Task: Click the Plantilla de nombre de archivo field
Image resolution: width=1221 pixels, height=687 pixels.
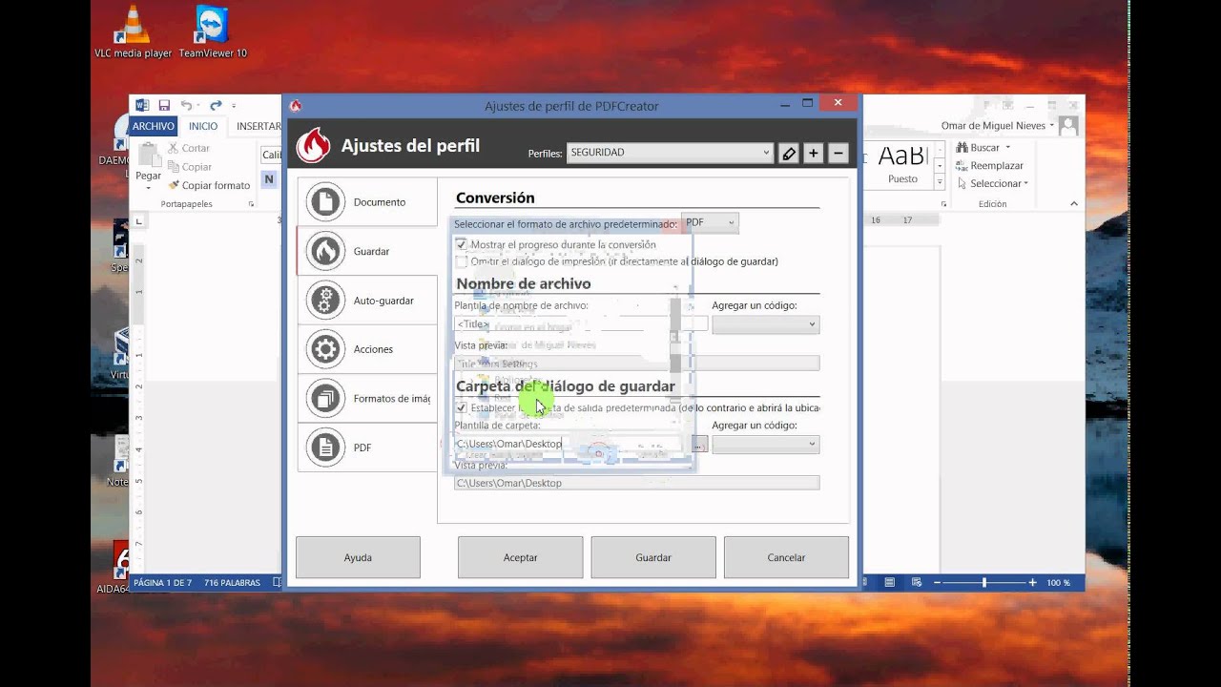Action: pos(580,324)
